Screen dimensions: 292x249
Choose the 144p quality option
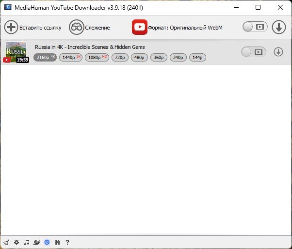coord(197,58)
